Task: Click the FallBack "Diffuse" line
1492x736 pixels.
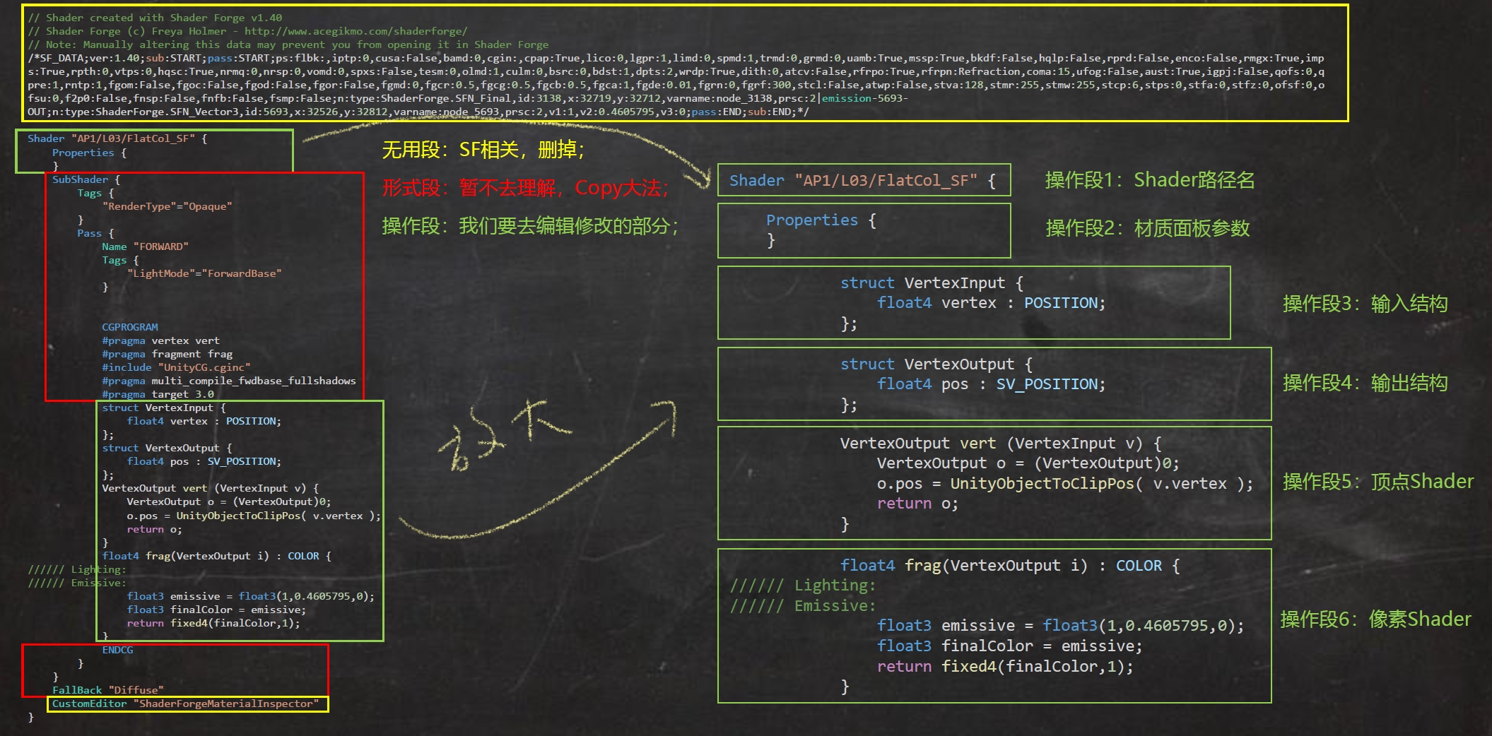Action: pos(107,690)
